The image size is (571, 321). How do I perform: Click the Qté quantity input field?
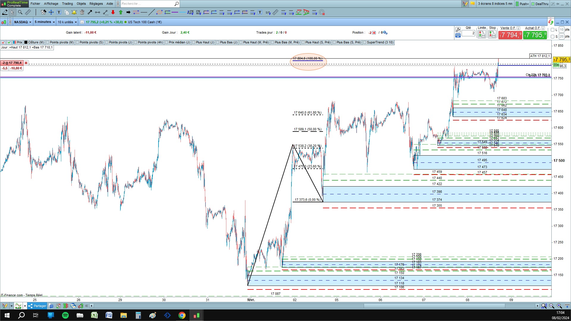468,33
